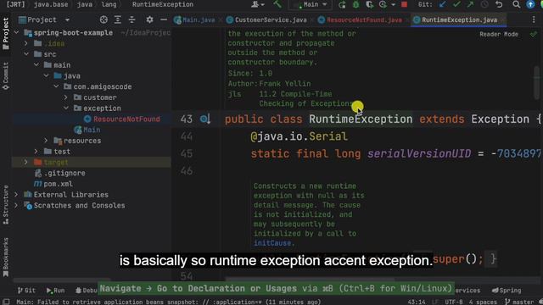Expand the .idea folder
This screenshot has width=543, height=305.
tap(26, 43)
